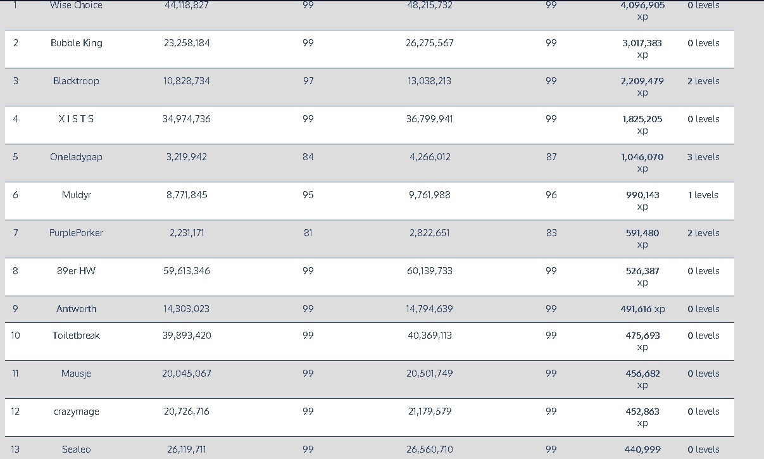This screenshot has width=764, height=459.
Task: Open the crazymage player profile
Action: coord(76,412)
